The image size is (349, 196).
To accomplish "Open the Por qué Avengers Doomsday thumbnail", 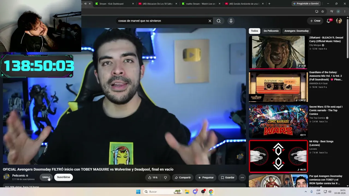I will tap(278, 181).
